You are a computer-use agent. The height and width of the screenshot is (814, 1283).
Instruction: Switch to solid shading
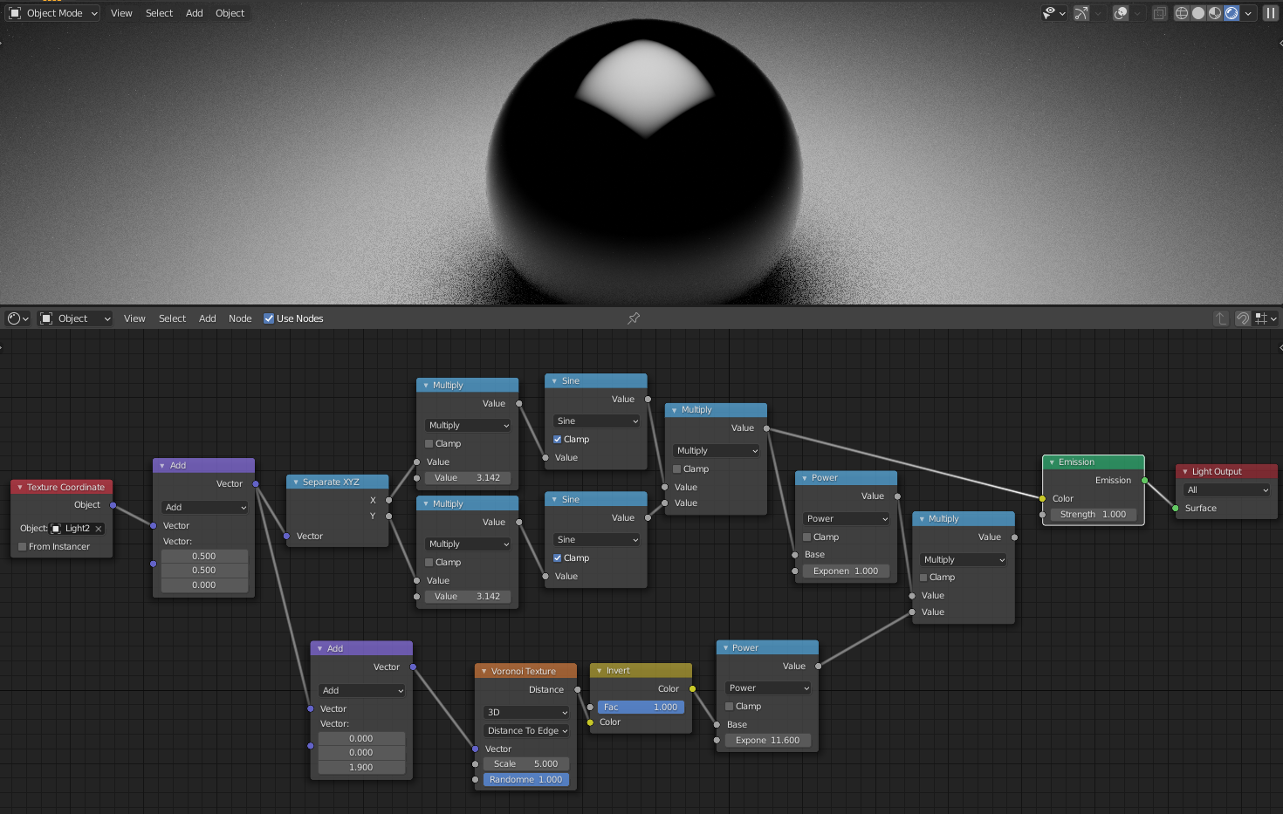point(1198,13)
